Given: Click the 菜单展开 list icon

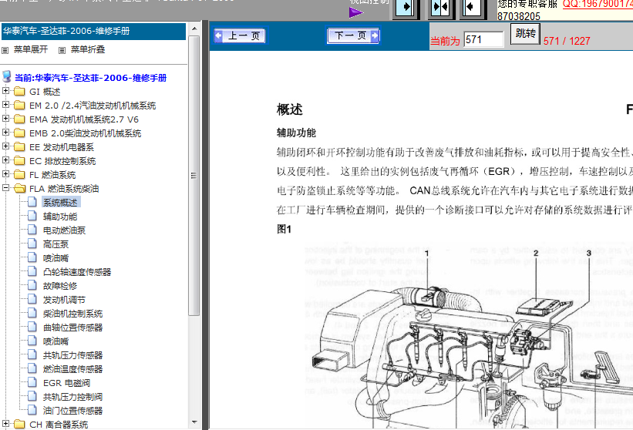Looking at the screenshot, I should (5, 50).
